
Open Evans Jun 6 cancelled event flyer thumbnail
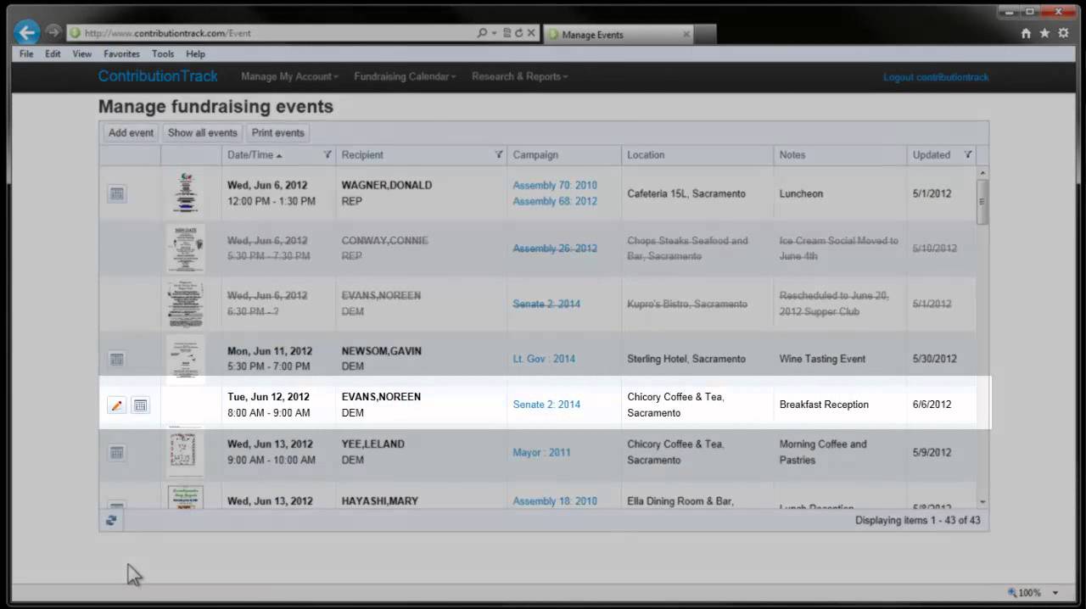[x=186, y=304]
